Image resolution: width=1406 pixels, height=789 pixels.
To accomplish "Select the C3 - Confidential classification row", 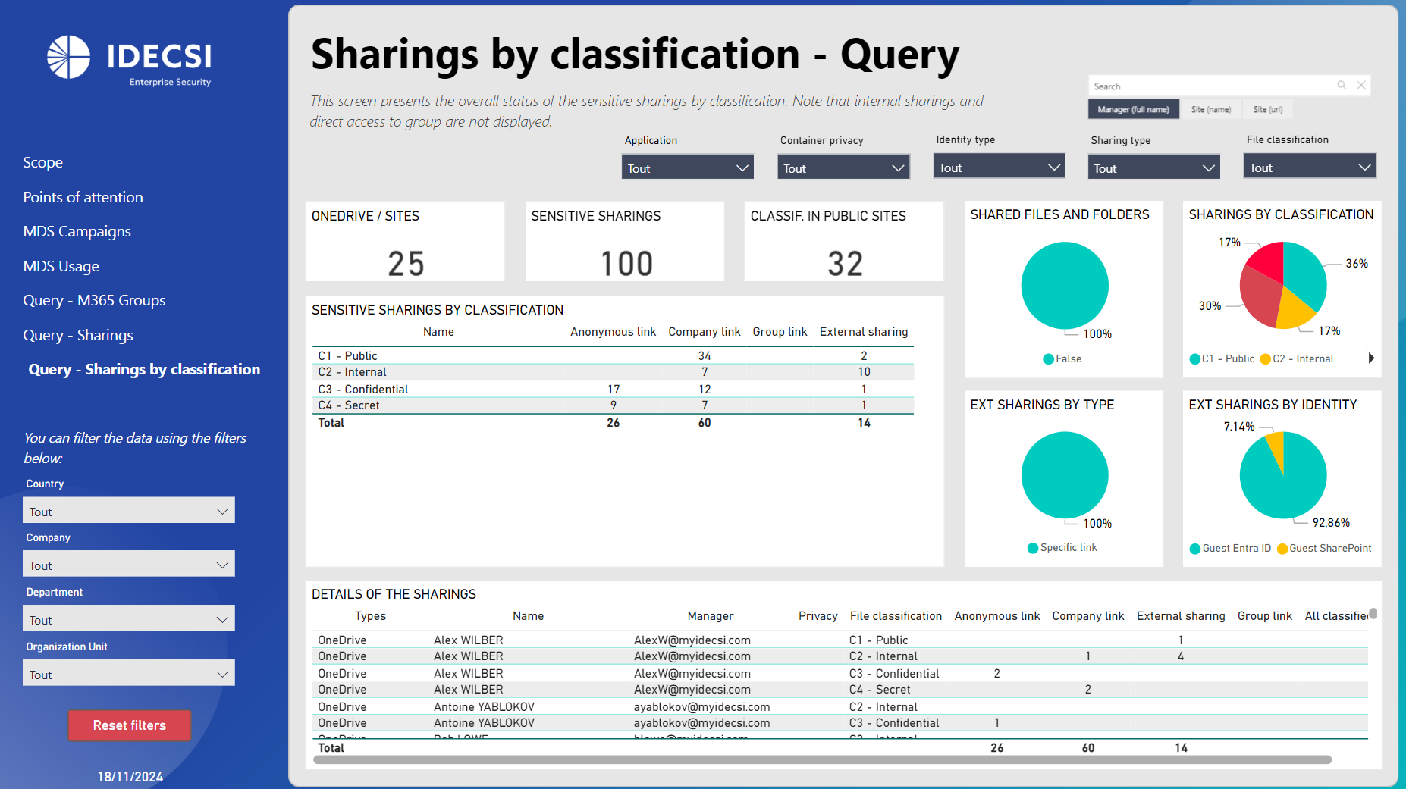I will click(x=613, y=389).
